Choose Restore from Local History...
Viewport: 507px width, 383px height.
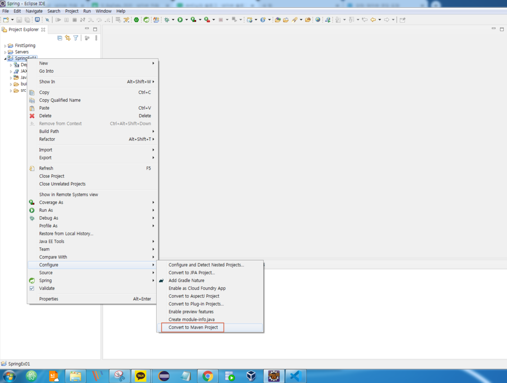point(92,234)
